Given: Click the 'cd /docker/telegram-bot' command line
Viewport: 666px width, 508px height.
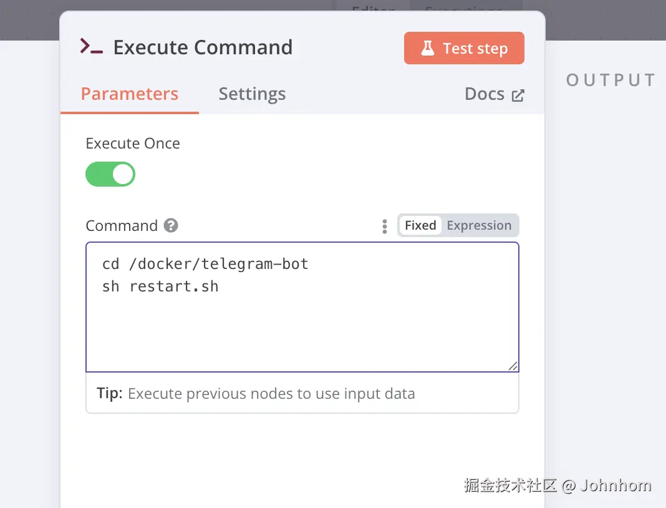Looking at the screenshot, I should pos(205,264).
